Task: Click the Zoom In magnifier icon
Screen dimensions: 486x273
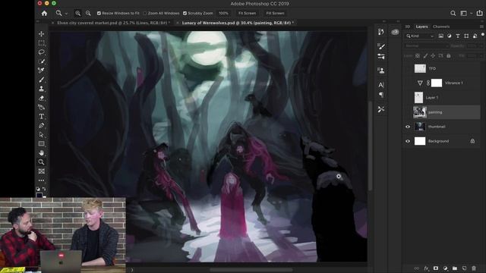Action: tap(77, 14)
